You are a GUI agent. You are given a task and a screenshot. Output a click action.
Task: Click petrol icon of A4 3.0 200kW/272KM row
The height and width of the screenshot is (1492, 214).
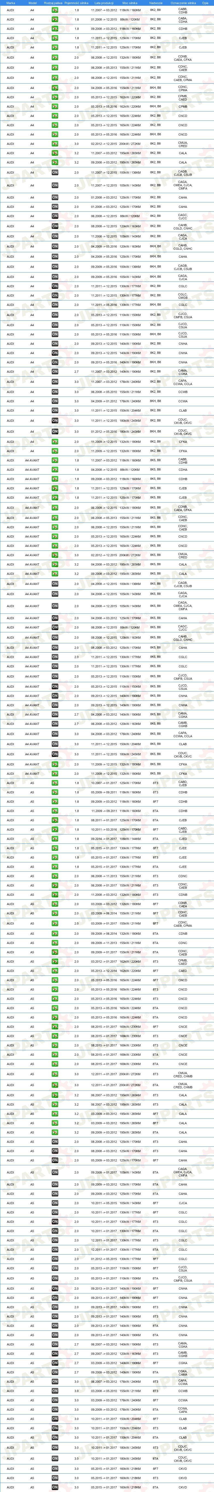click(x=55, y=144)
